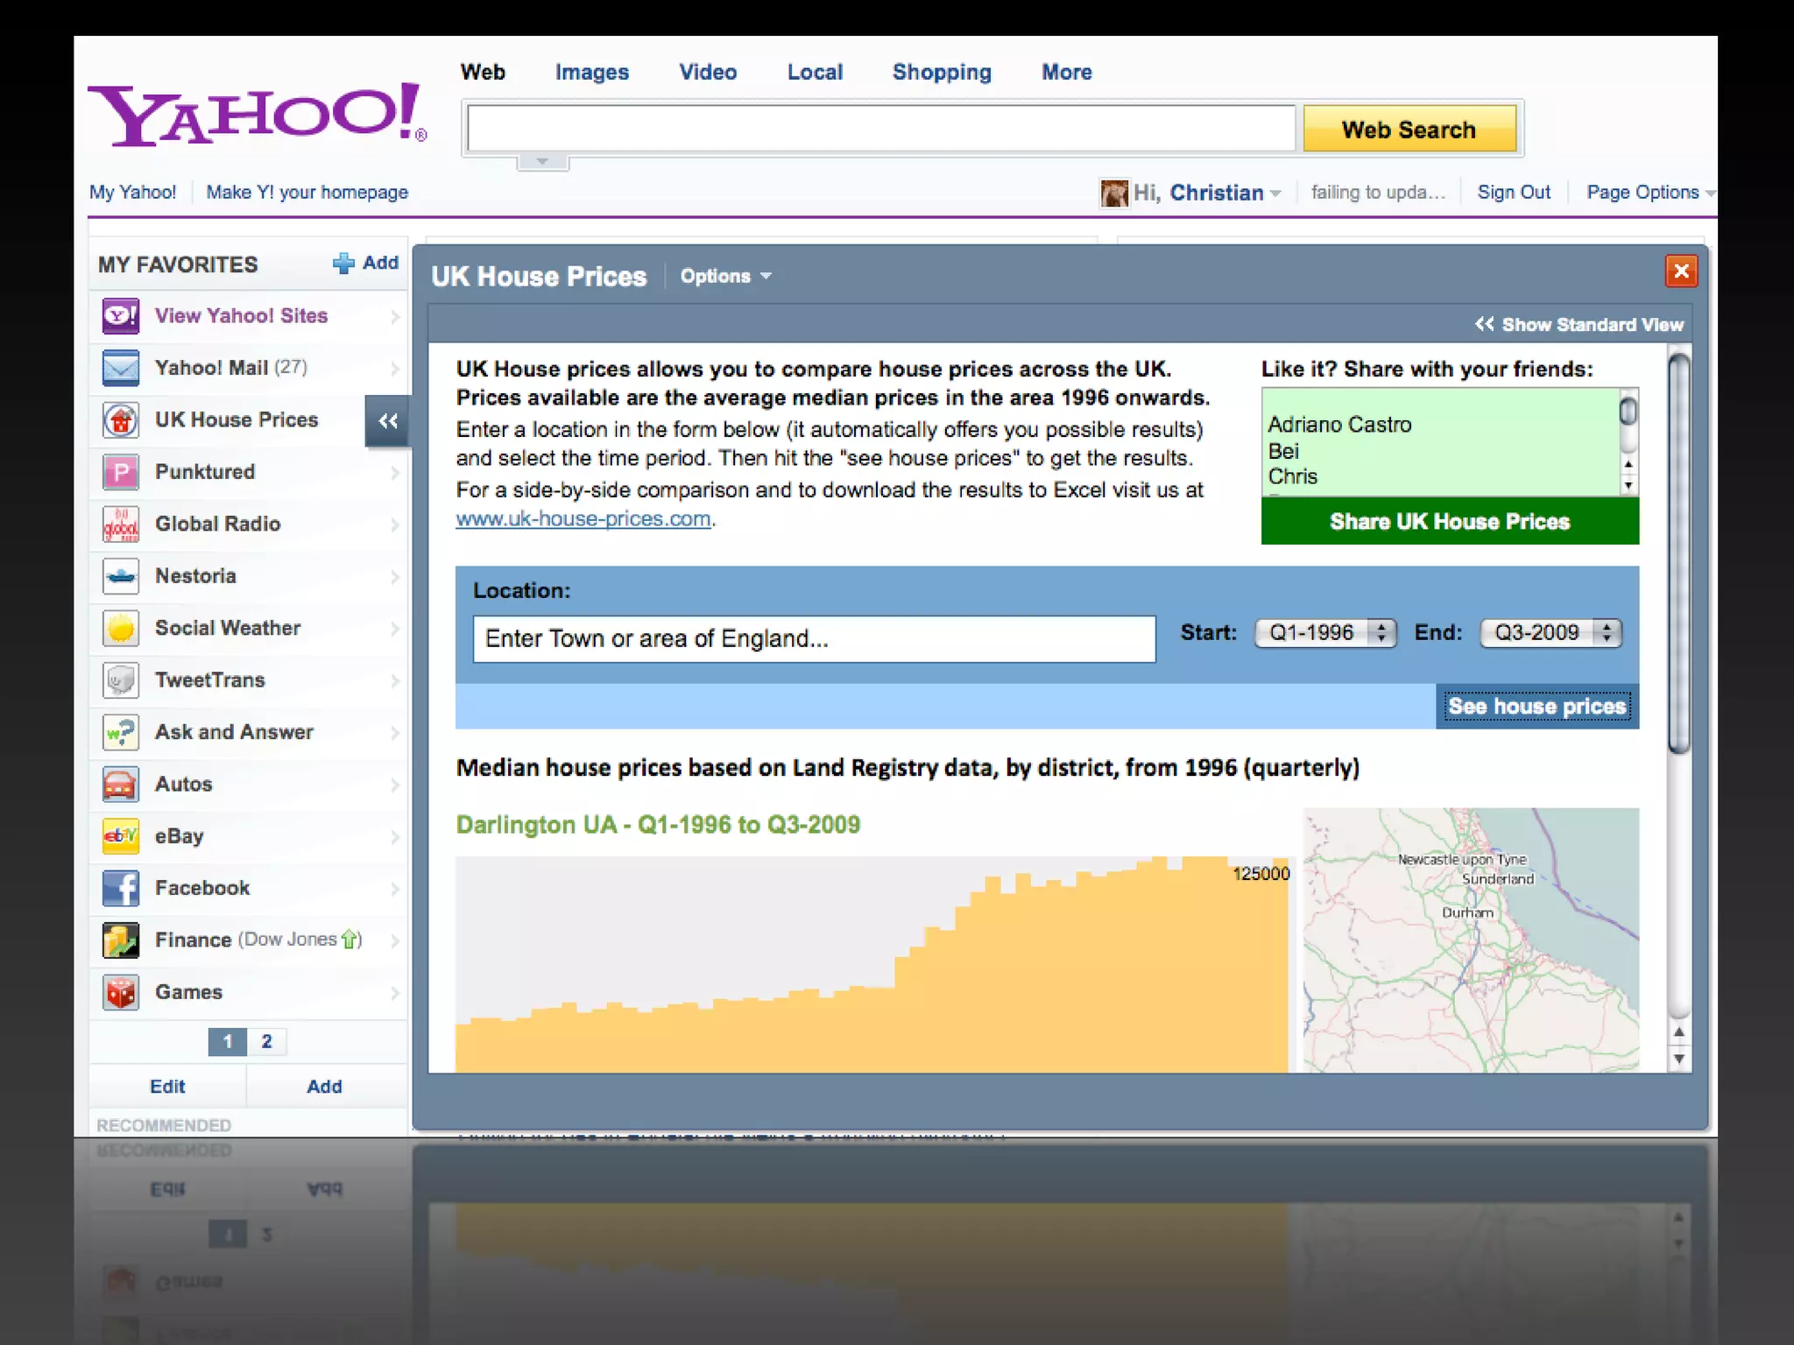The width and height of the screenshot is (1794, 1345).
Task: Click See house prices button
Action: click(1537, 706)
